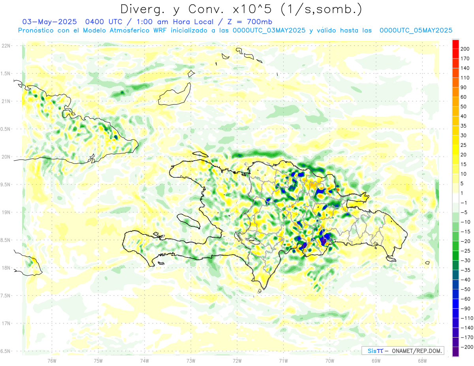Click the "76W" longitude label
The image size is (474, 366).
tap(52, 361)
